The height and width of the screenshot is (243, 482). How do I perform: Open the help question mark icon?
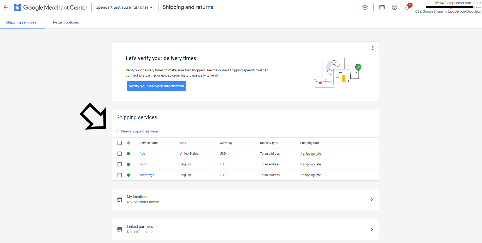point(394,7)
